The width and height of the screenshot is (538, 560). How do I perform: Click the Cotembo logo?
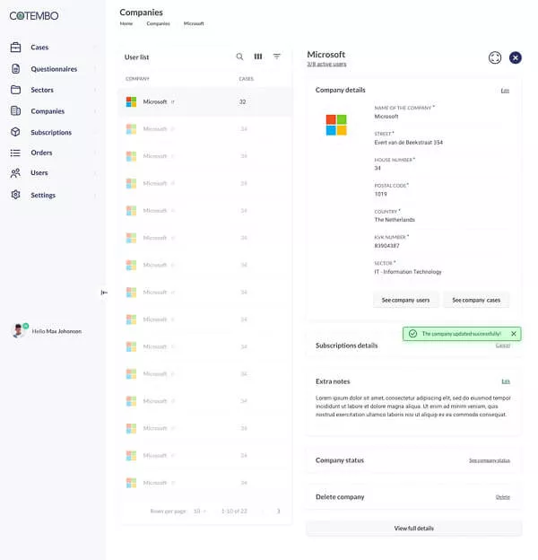(x=34, y=16)
